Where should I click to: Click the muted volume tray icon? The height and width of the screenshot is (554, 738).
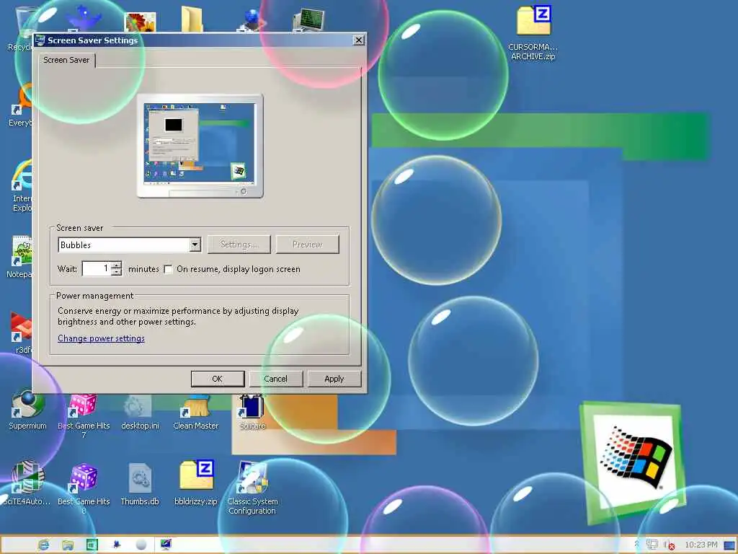(x=670, y=545)
